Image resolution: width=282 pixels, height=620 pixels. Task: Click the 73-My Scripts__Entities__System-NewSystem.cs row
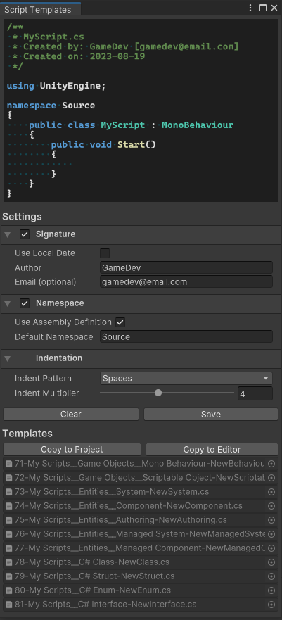140,492
